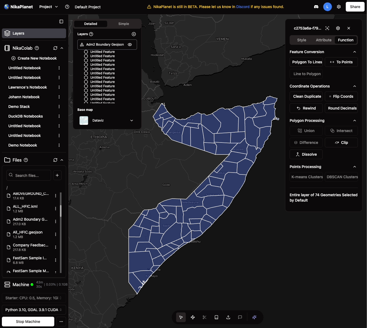
Task: Open settings gear in top bar
Action: [339, 7]
